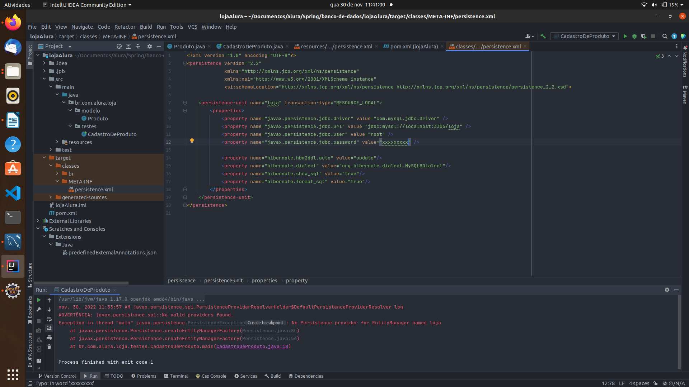Open Visual Studio Code from dock
This screenshot has height=387, width=689.
pos(13,193)
